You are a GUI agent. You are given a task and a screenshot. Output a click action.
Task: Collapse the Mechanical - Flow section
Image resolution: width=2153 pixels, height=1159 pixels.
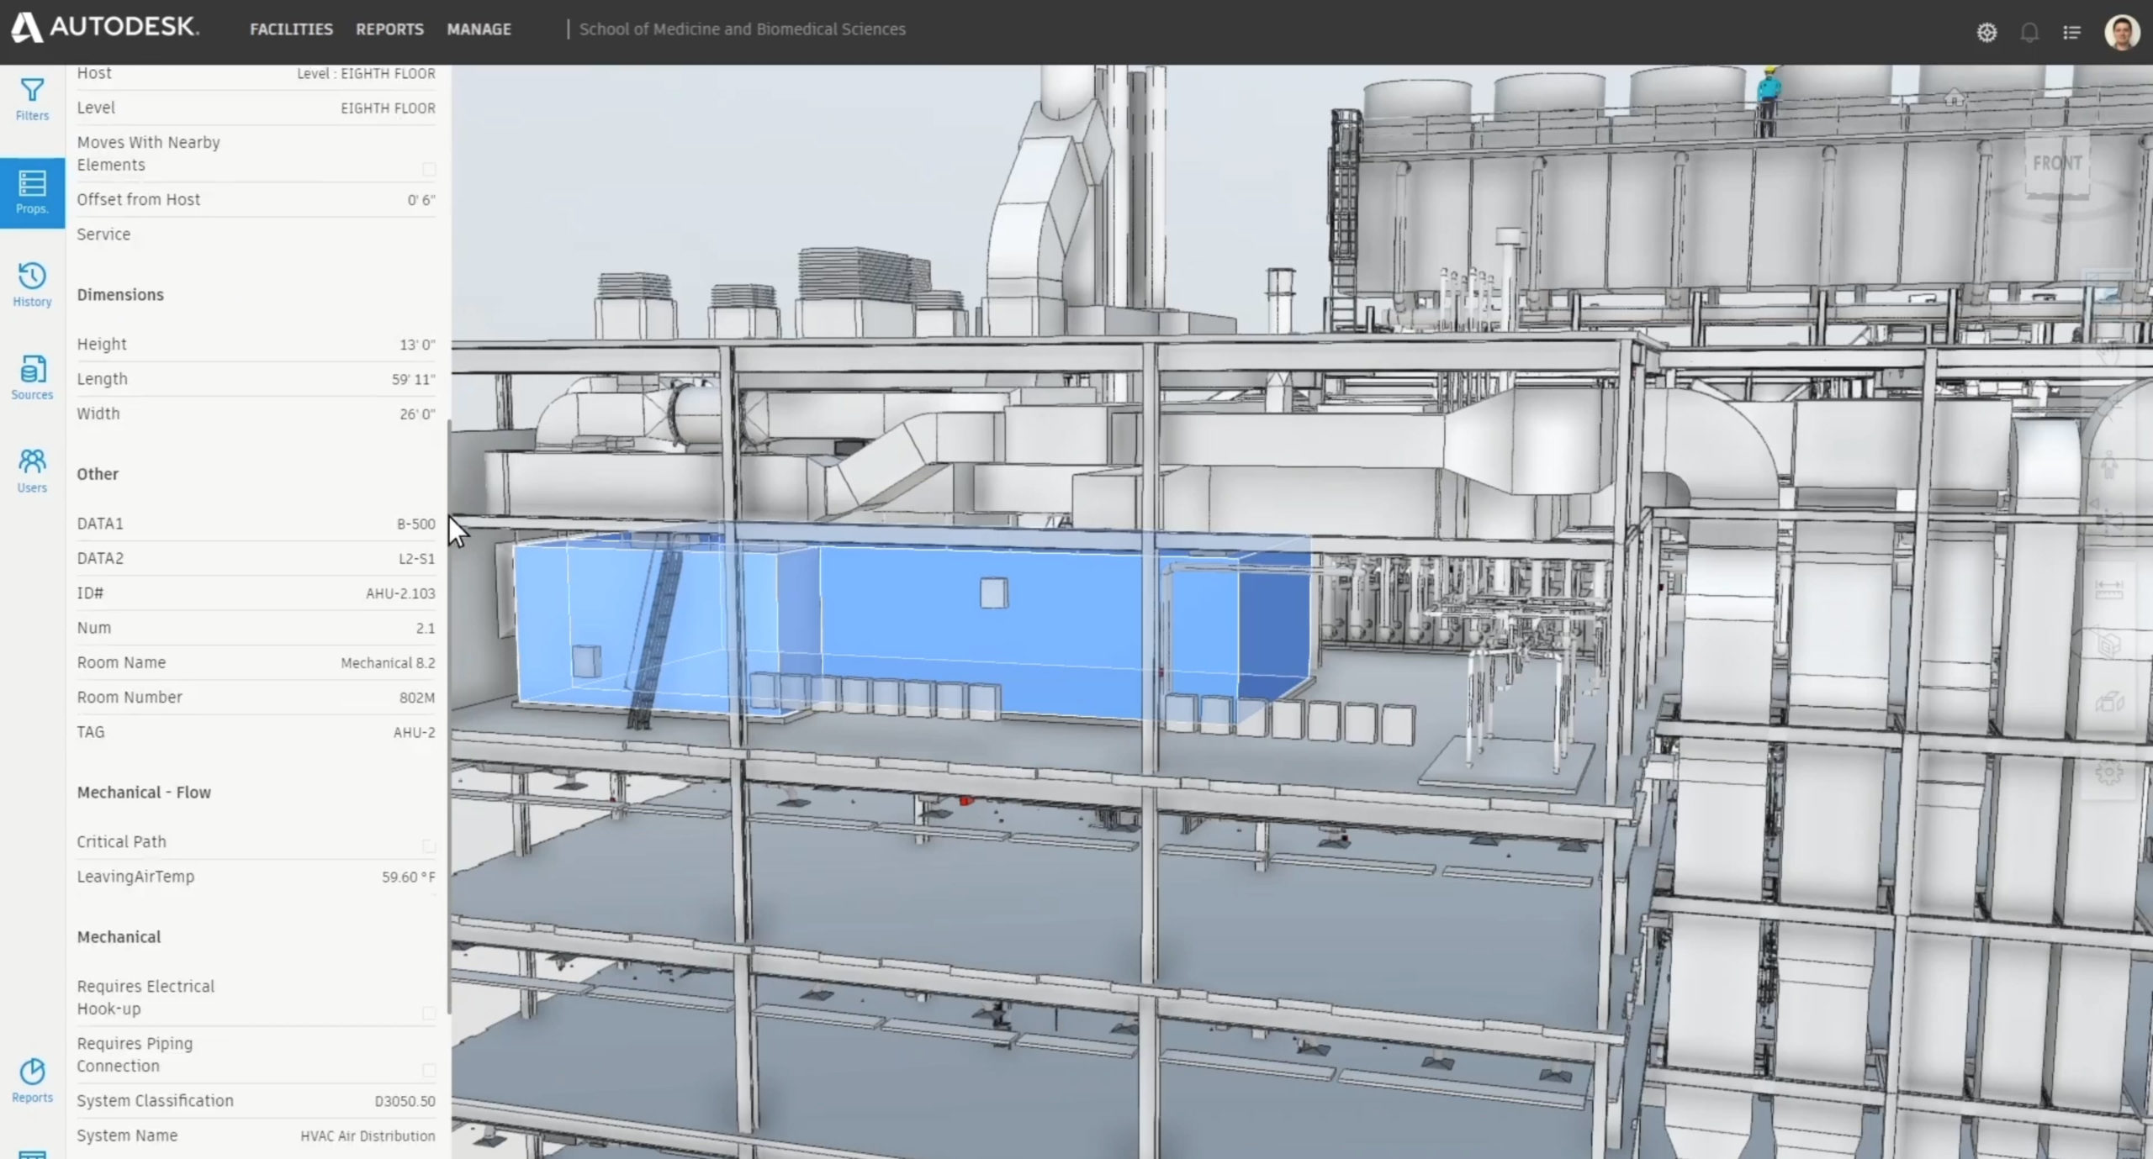click(x=145, y=792)
